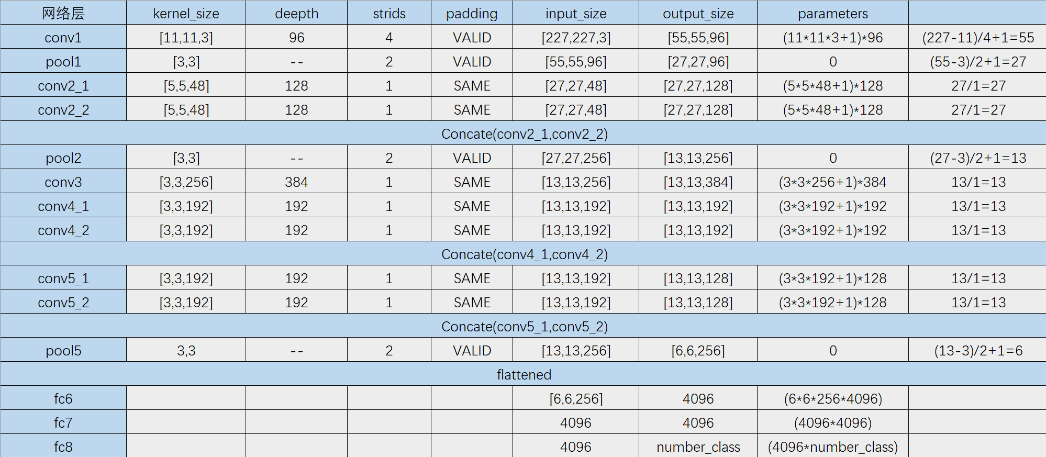Select the Concate(conv5_1,conv5_2) merged row
This screenshot has height=457, width=1046.
[524, 326]
